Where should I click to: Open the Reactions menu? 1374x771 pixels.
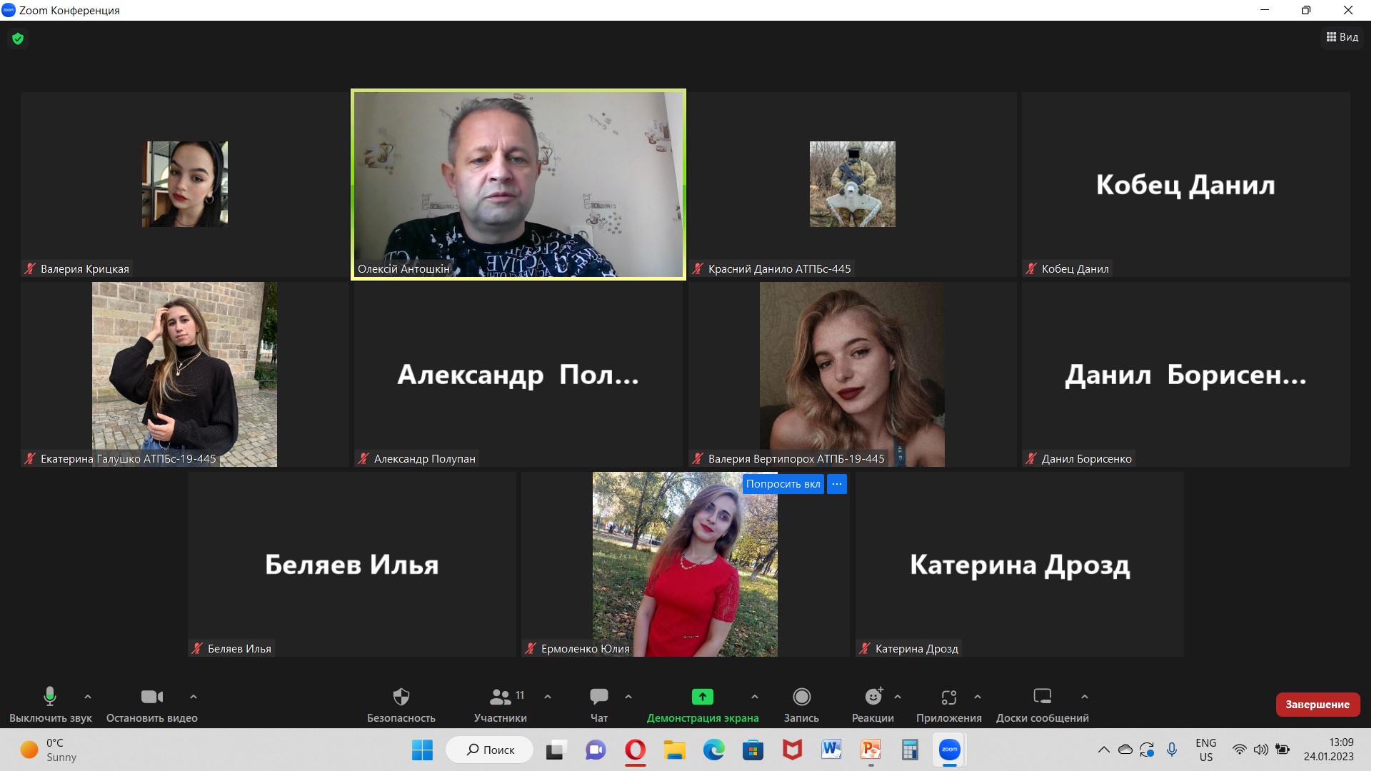click(x=872, y=704)
